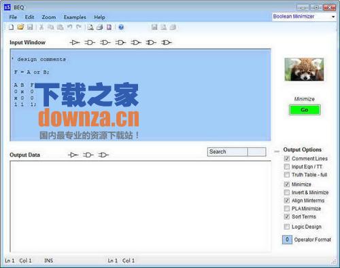Screen dimensions: 340x268
Task: Insert NOR gate in Input Window
Action: [136, 43]
